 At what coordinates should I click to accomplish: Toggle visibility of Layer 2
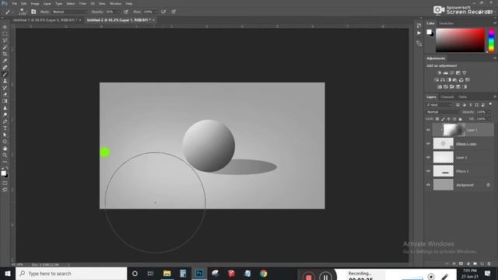428,157
